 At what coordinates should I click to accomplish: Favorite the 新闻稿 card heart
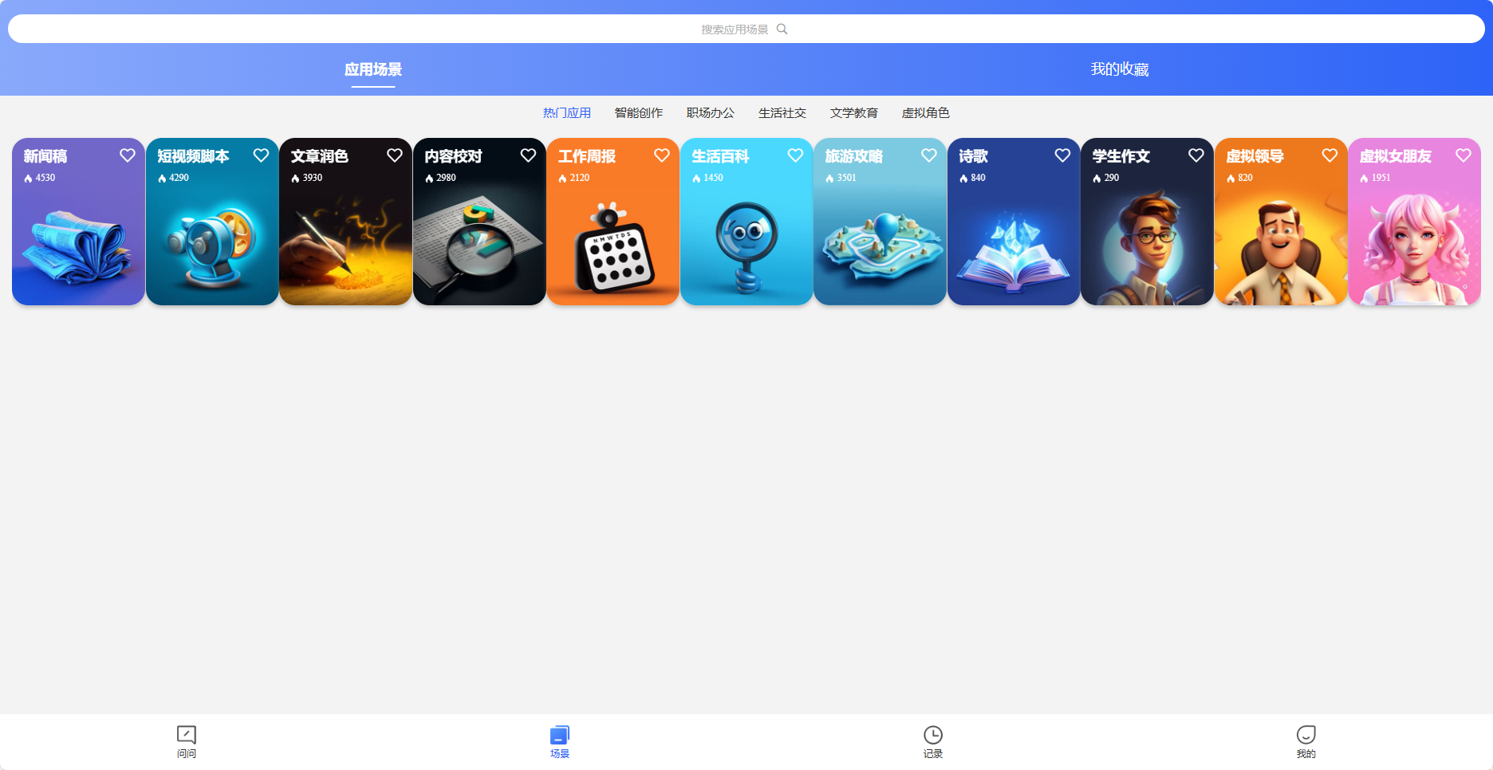128,155
